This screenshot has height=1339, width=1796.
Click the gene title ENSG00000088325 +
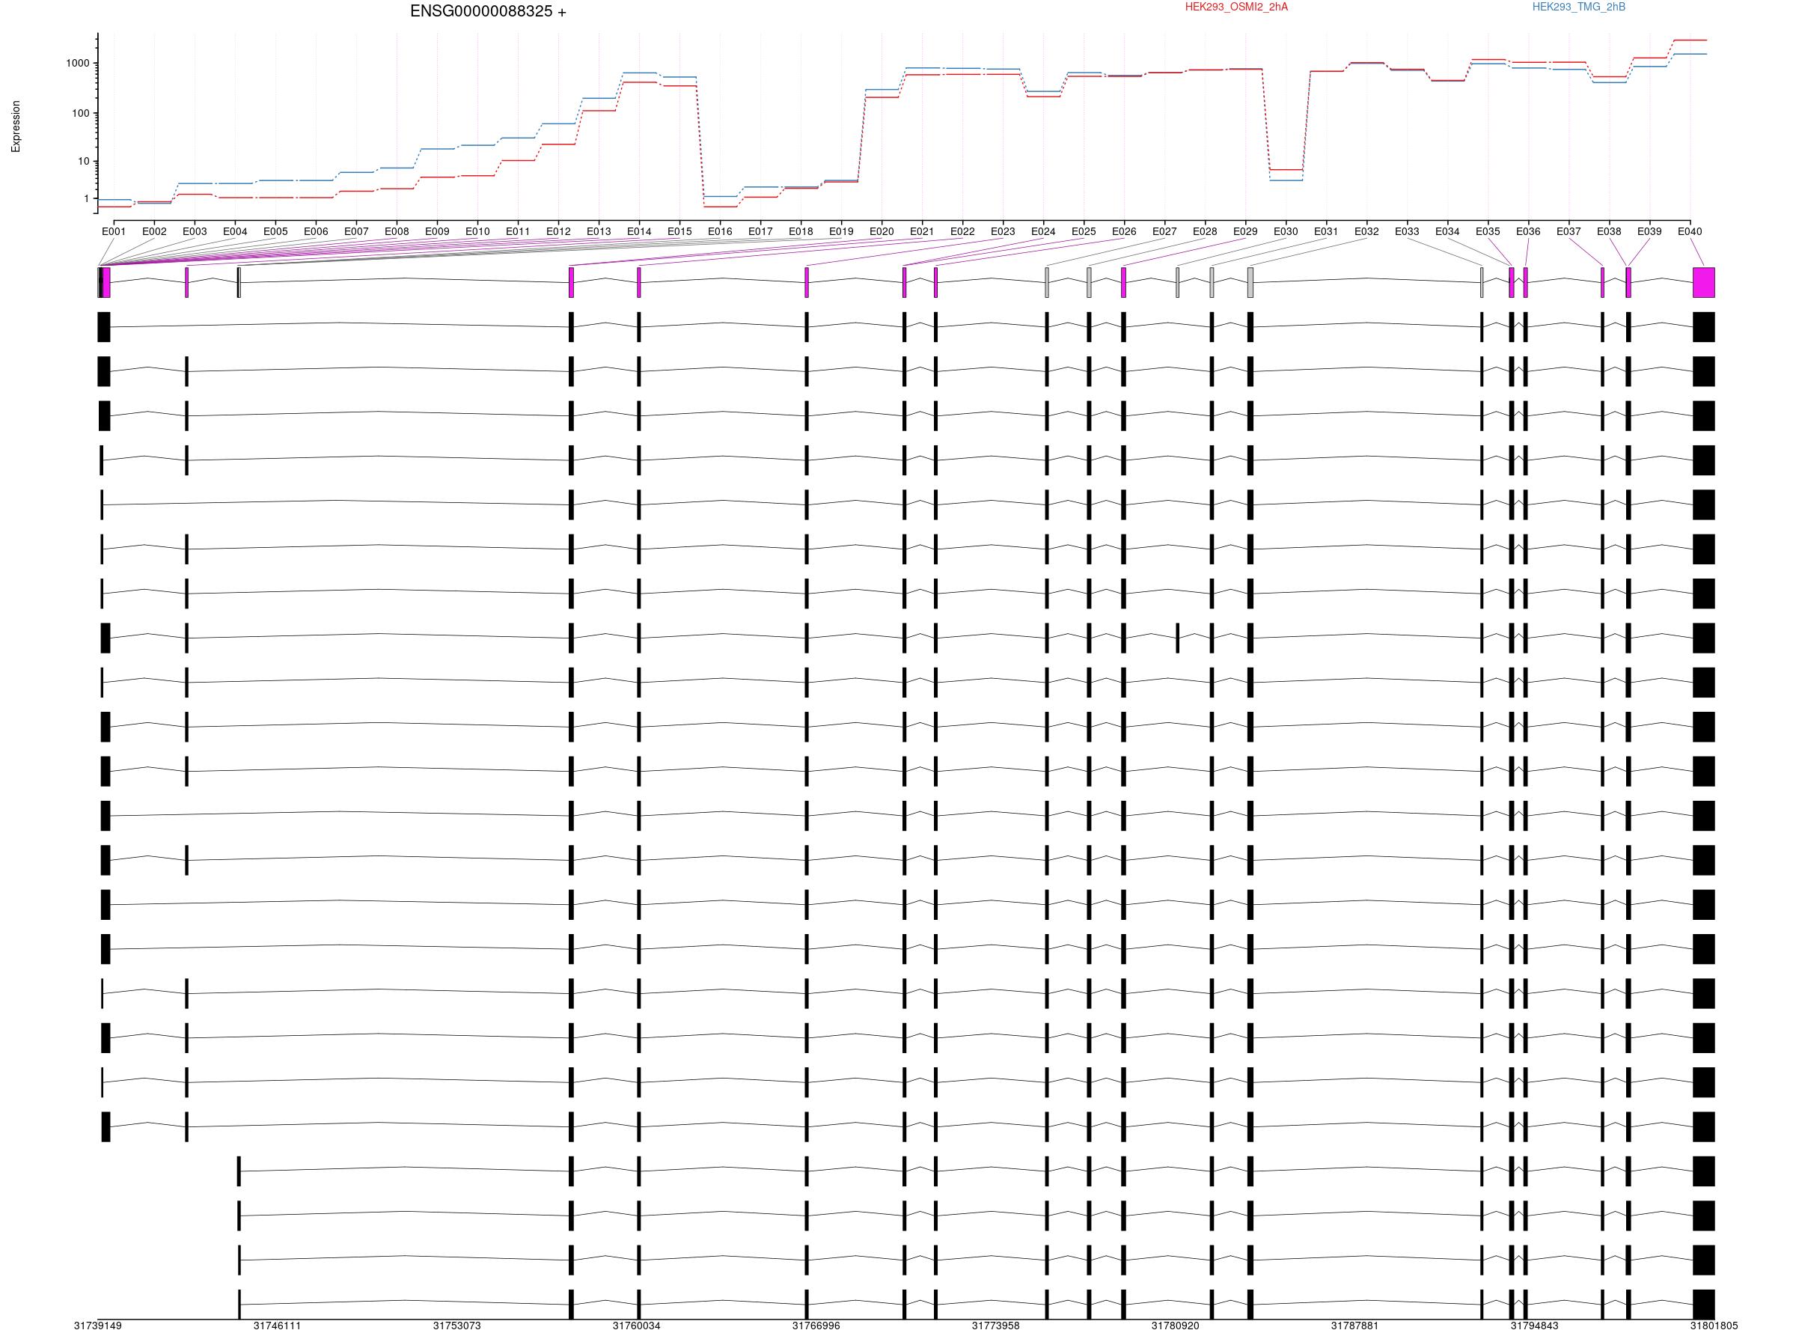pos(488,11)
